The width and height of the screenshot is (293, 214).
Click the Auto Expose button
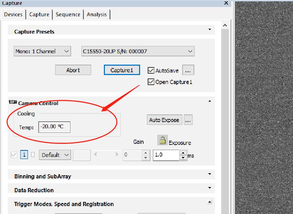(164, 120)
